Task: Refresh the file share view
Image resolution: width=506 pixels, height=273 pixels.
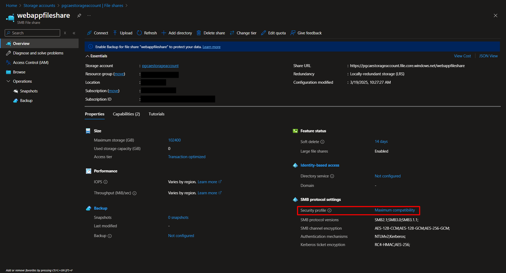Action: coord(147,33)
